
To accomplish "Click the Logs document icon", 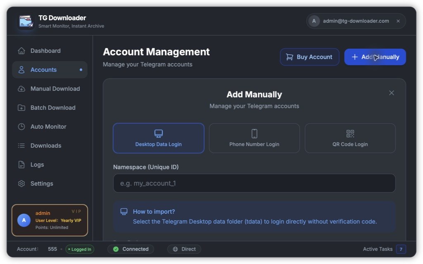I will [x=21, y=165].
